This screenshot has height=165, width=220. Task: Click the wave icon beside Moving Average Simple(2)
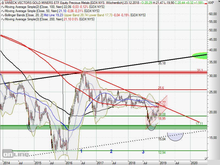pyautogui.click(x=3, y=7)
